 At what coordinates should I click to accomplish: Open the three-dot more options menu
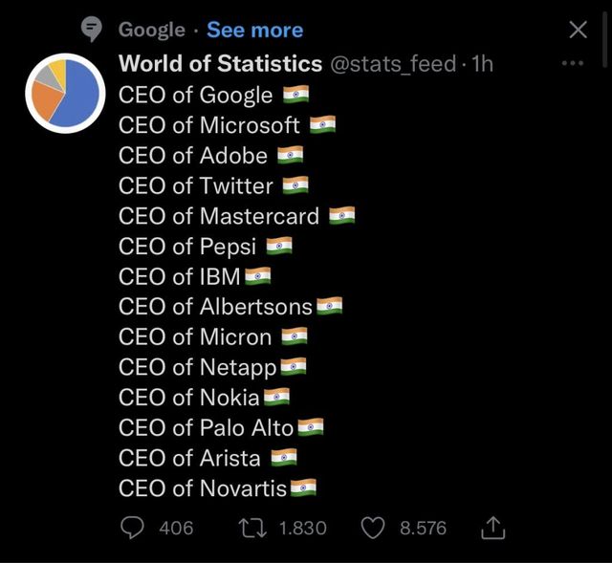(573, 64)
